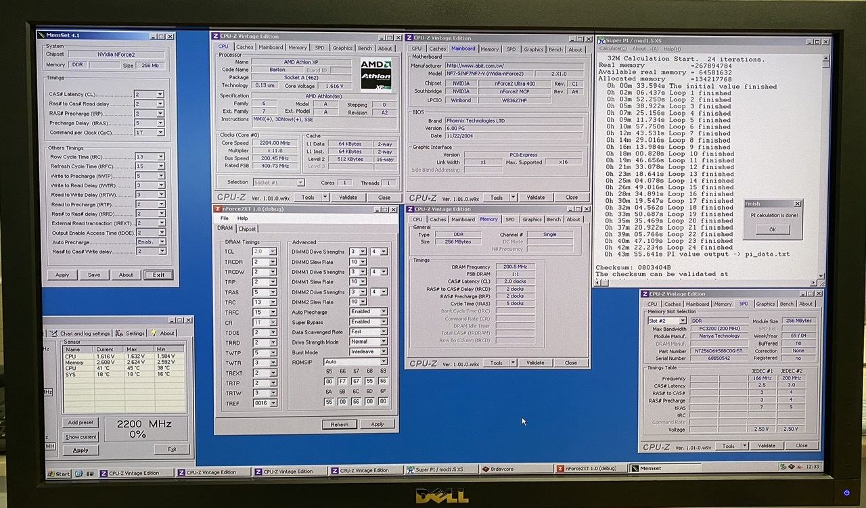The image size is (866, 508).
Task: Switch to Chipset tab in nForce2XT
Action: coord(247,229)
